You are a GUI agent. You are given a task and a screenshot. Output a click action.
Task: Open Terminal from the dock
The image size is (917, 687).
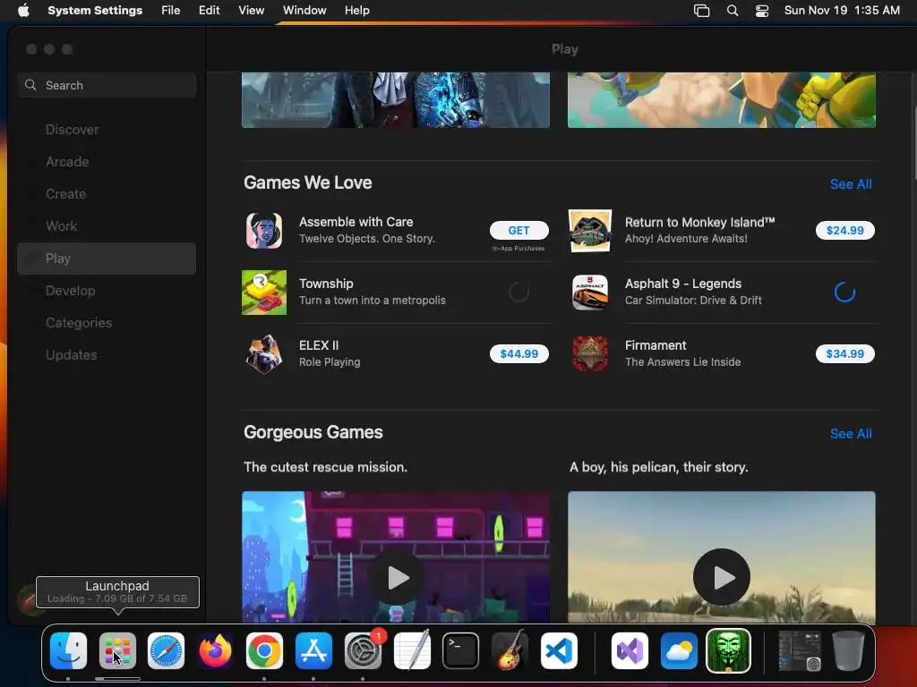click(x=461, y=651)
